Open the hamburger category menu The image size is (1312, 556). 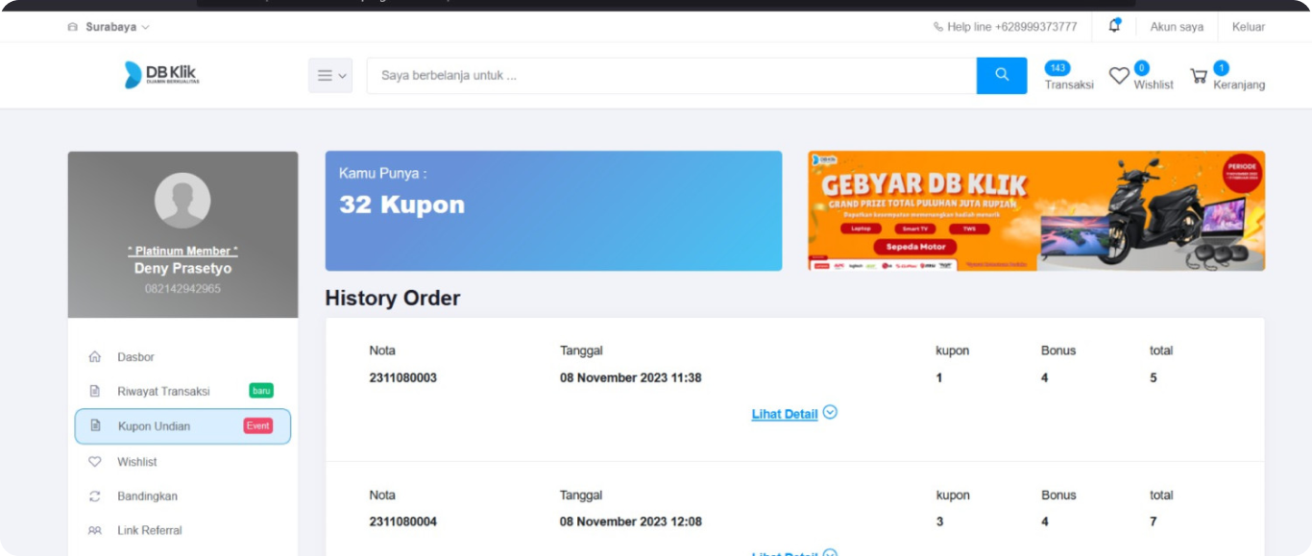pos(324,75)
